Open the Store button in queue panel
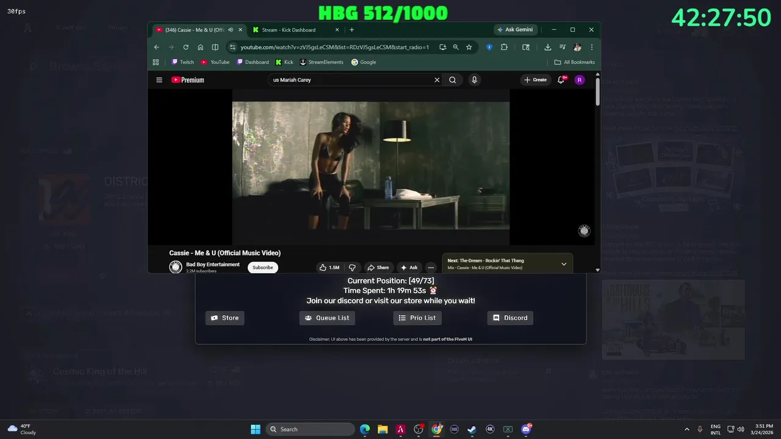This screenshot has height=439, width=781. tap(225, 318)
